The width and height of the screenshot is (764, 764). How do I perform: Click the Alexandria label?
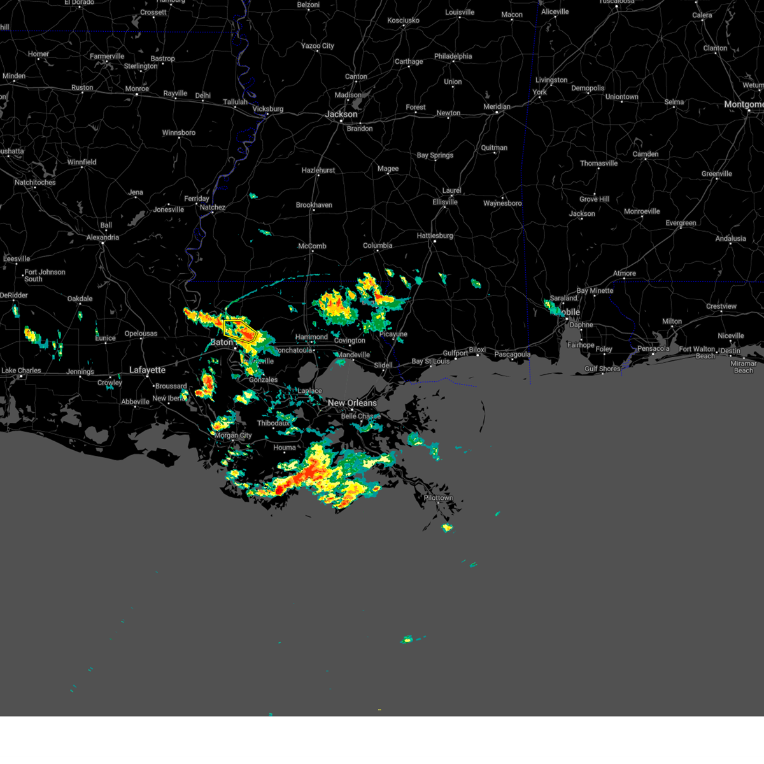103,237
